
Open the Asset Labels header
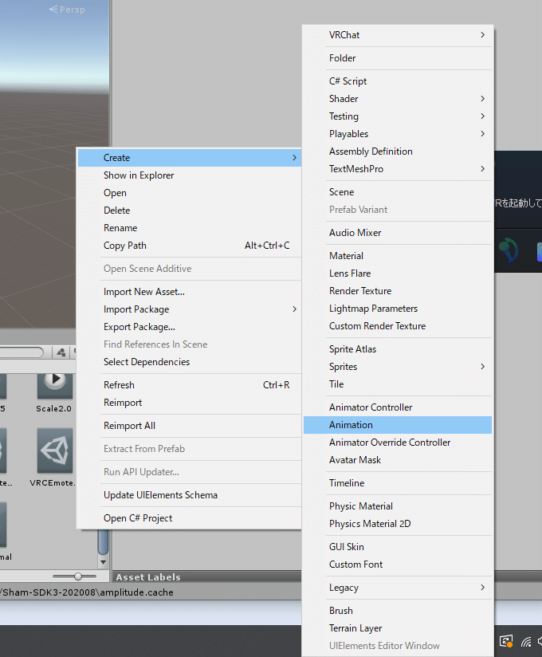pyautogui.click(x=148, y=577)
